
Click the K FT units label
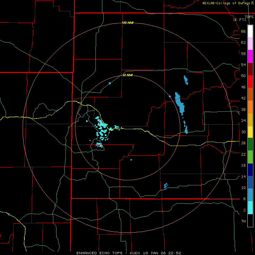[240, 20]
